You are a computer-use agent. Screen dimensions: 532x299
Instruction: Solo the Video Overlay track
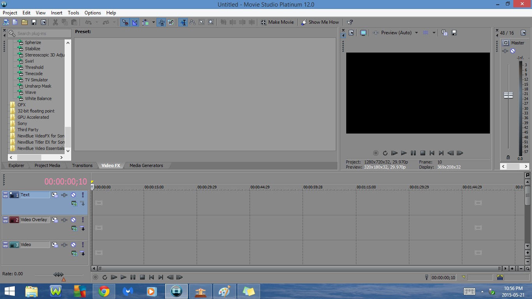pyautogui.click(x=83, y=220)
